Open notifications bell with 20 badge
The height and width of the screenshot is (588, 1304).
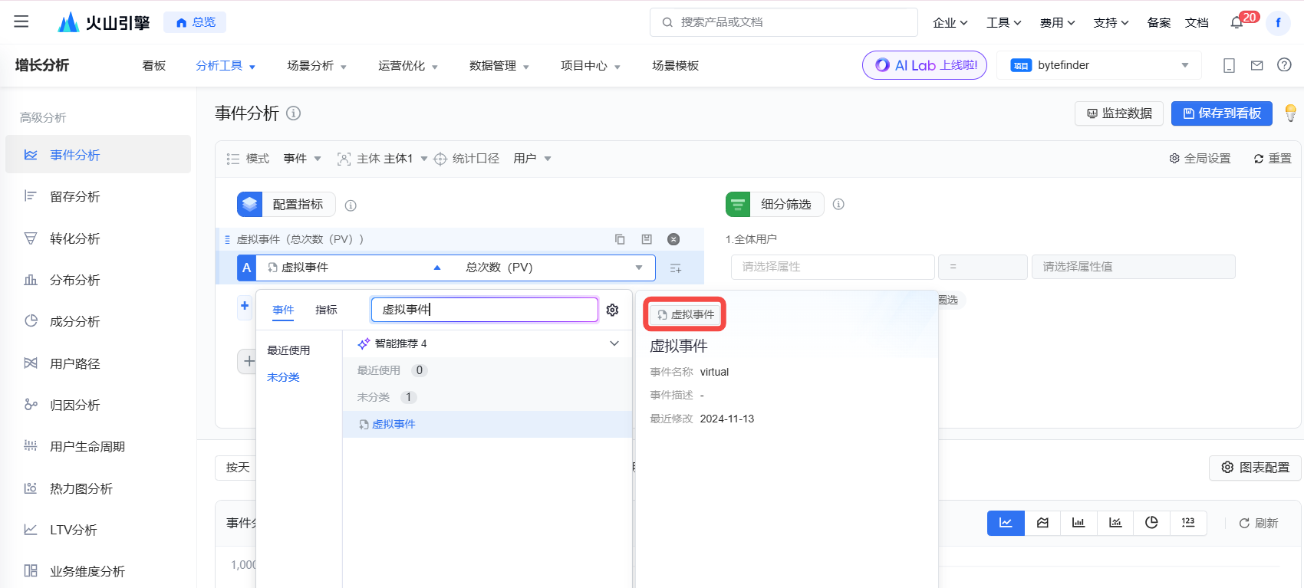coord(1236,23)
